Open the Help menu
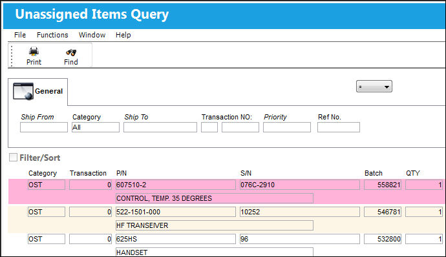The image size is (446, 257). click(123, 35)
